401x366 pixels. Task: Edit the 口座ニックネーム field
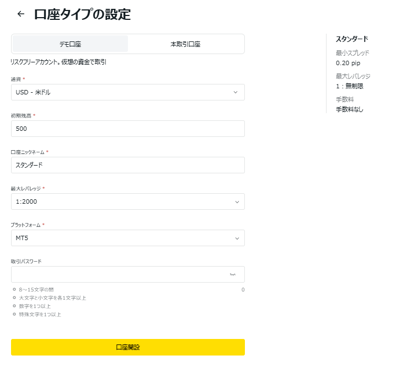coord(128,165)
